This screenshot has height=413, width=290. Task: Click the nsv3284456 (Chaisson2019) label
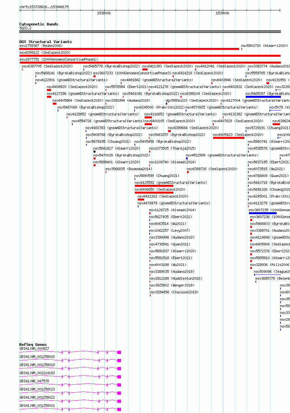tap(174, 292)
